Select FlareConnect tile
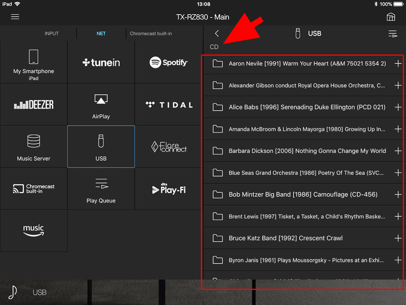Image resolution: width=406 pixels, height=305 pixels. coord(168,146)
